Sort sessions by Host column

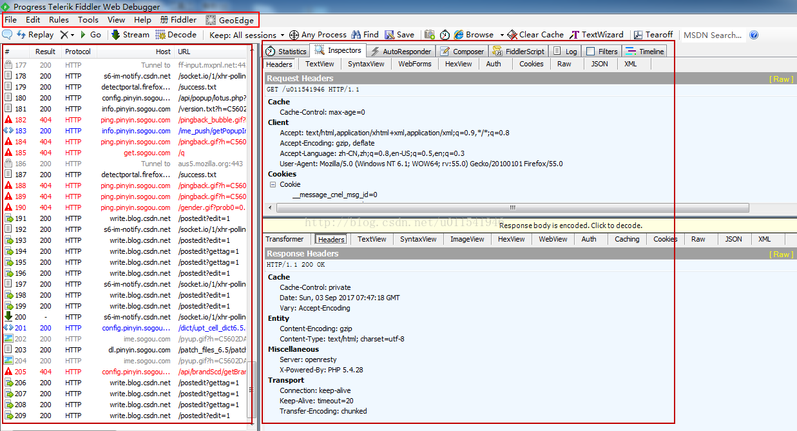point(135,52)
